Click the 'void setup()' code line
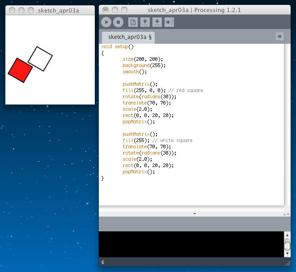 (x=117, y=46)
